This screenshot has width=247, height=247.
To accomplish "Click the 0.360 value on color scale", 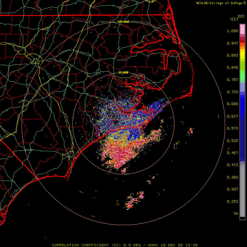I will [232, 177].
